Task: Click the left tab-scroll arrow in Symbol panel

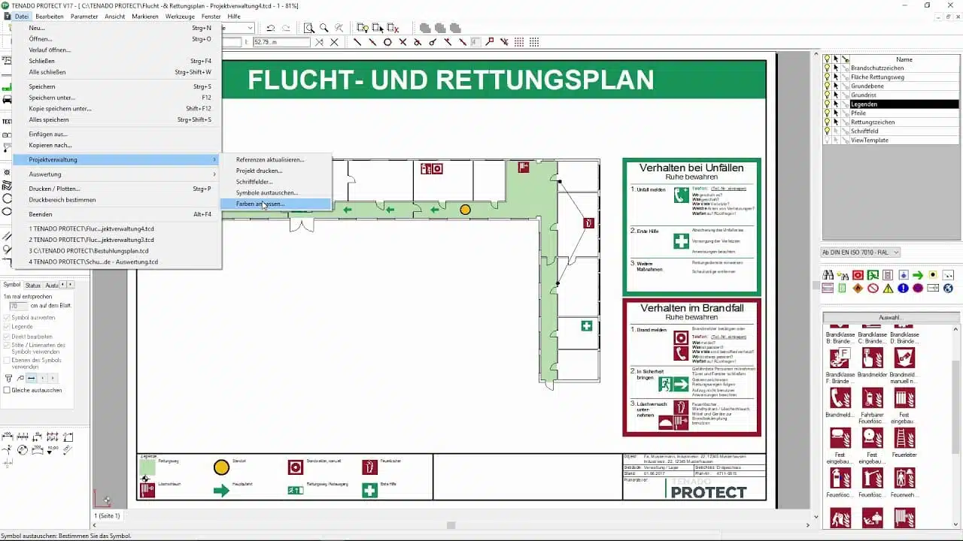Action: (x=62, y=285)
